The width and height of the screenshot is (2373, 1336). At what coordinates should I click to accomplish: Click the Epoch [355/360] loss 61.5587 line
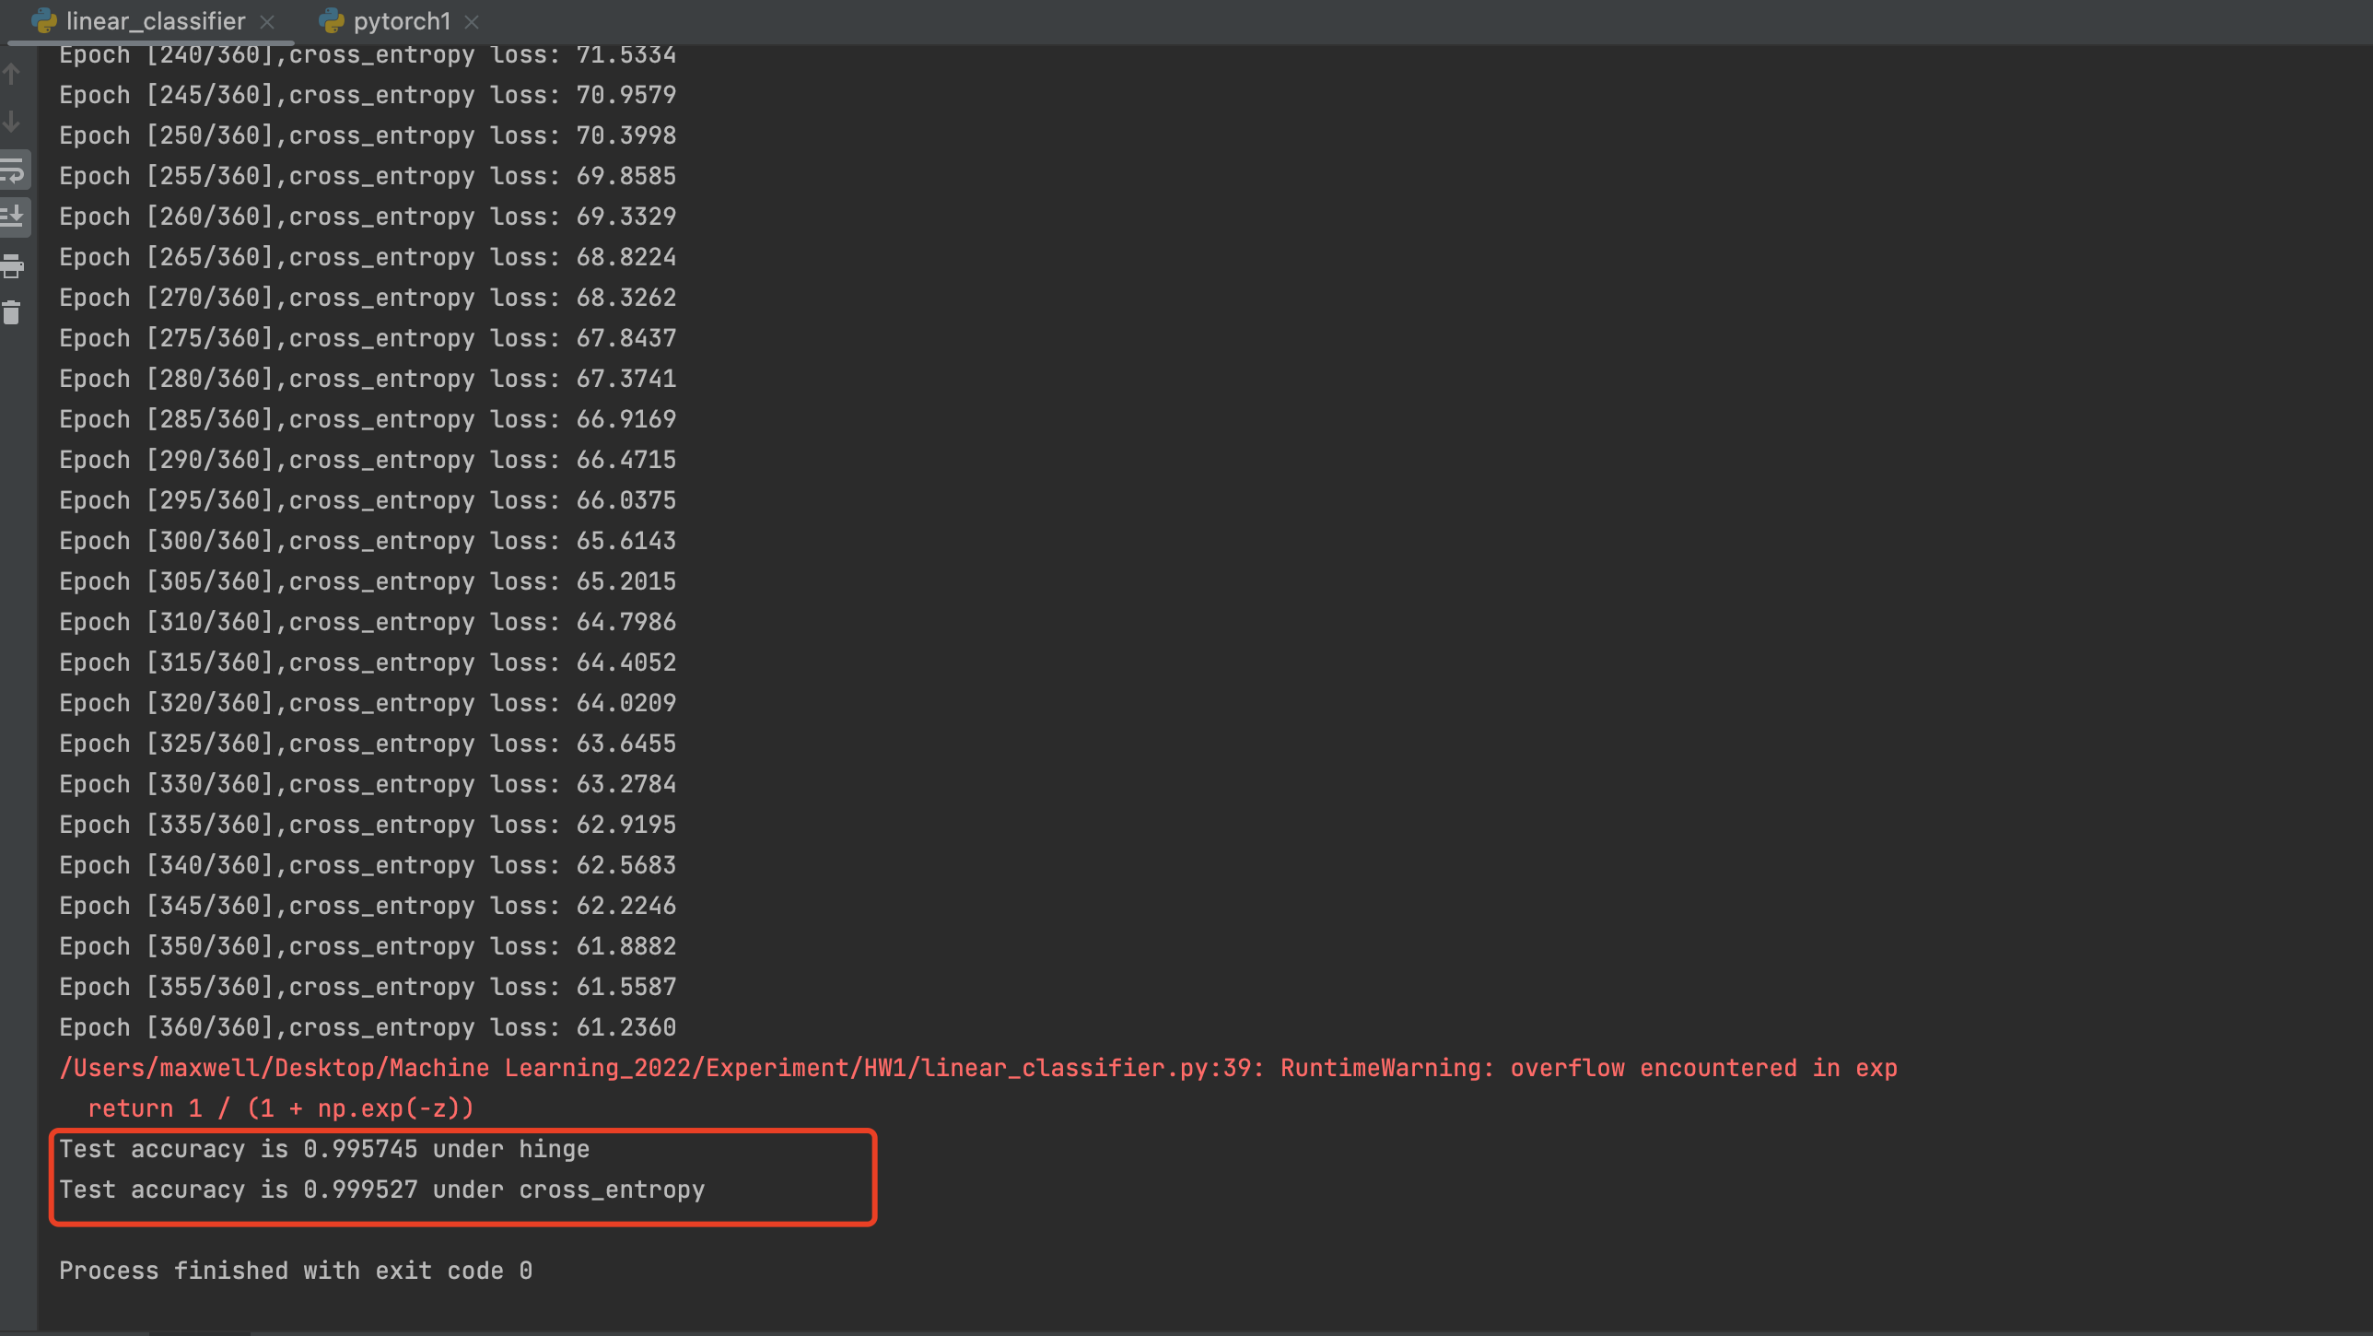coord(368,987)
